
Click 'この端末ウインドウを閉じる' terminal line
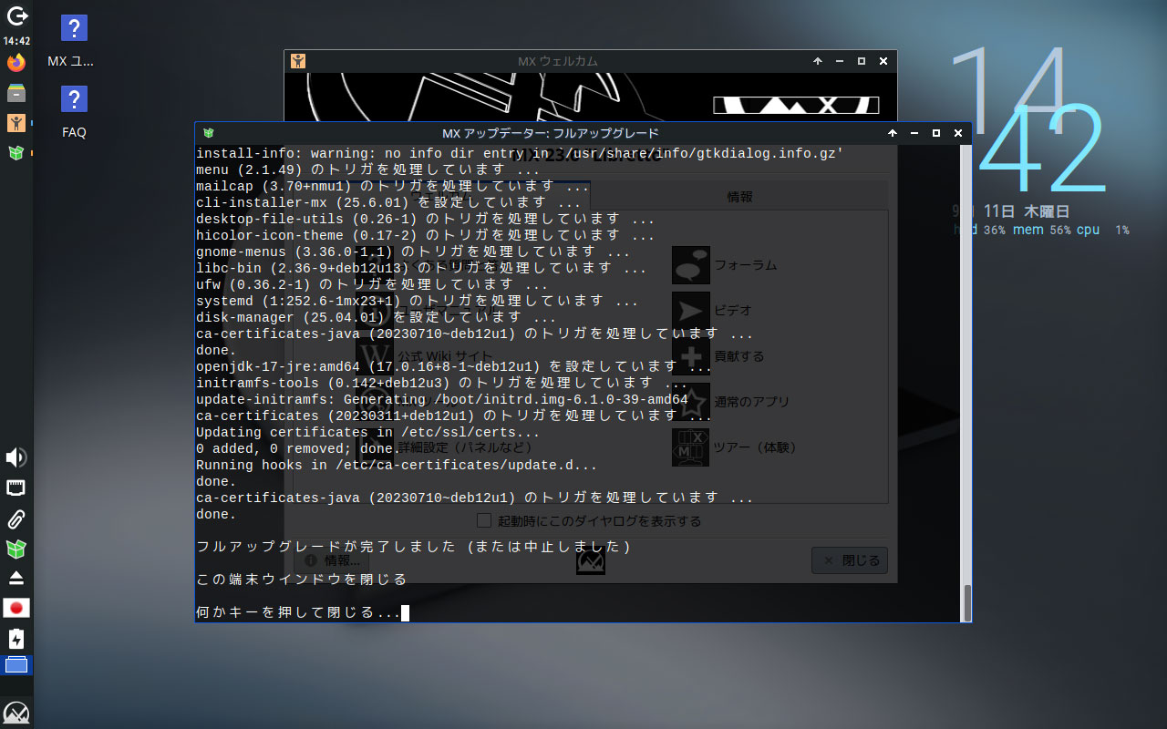coord(302,580)
